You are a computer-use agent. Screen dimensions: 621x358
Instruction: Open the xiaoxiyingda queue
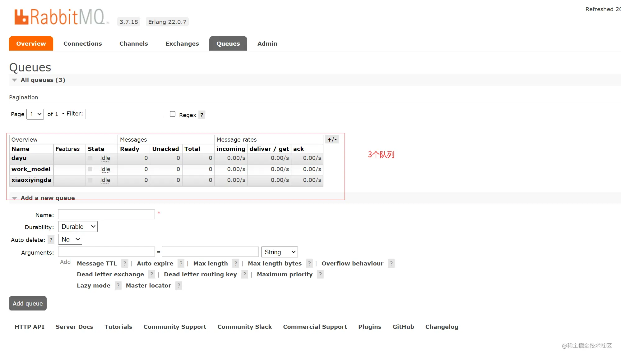(x=31, y=180)
